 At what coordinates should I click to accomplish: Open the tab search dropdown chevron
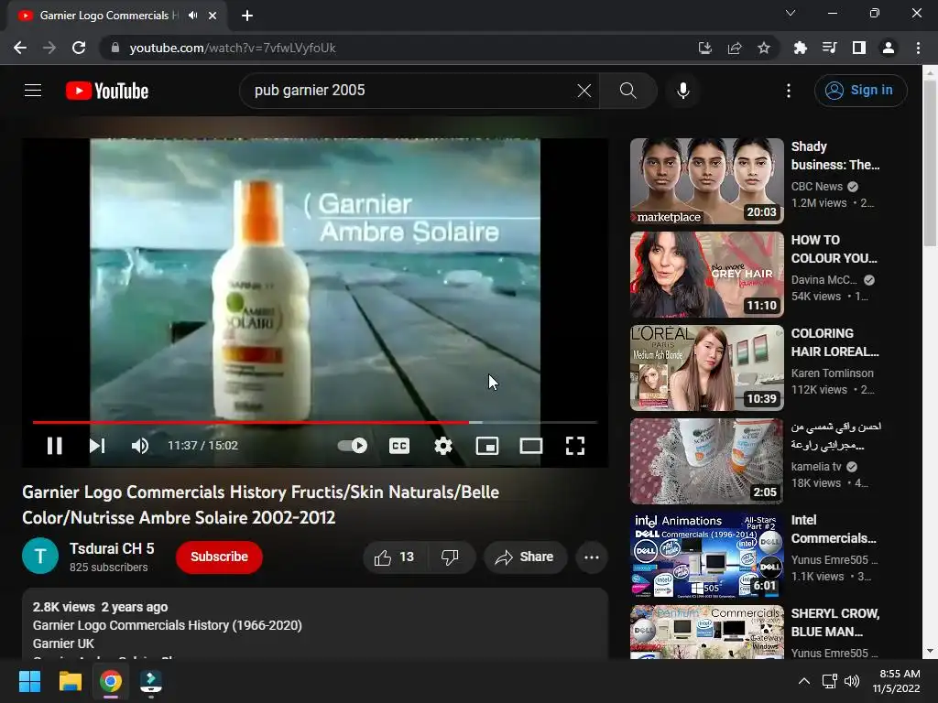click(791, 13)
